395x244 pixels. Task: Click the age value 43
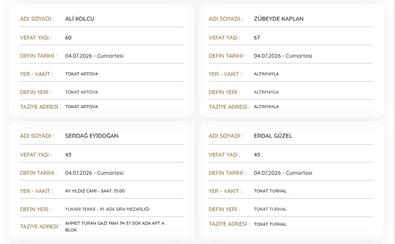68,155
